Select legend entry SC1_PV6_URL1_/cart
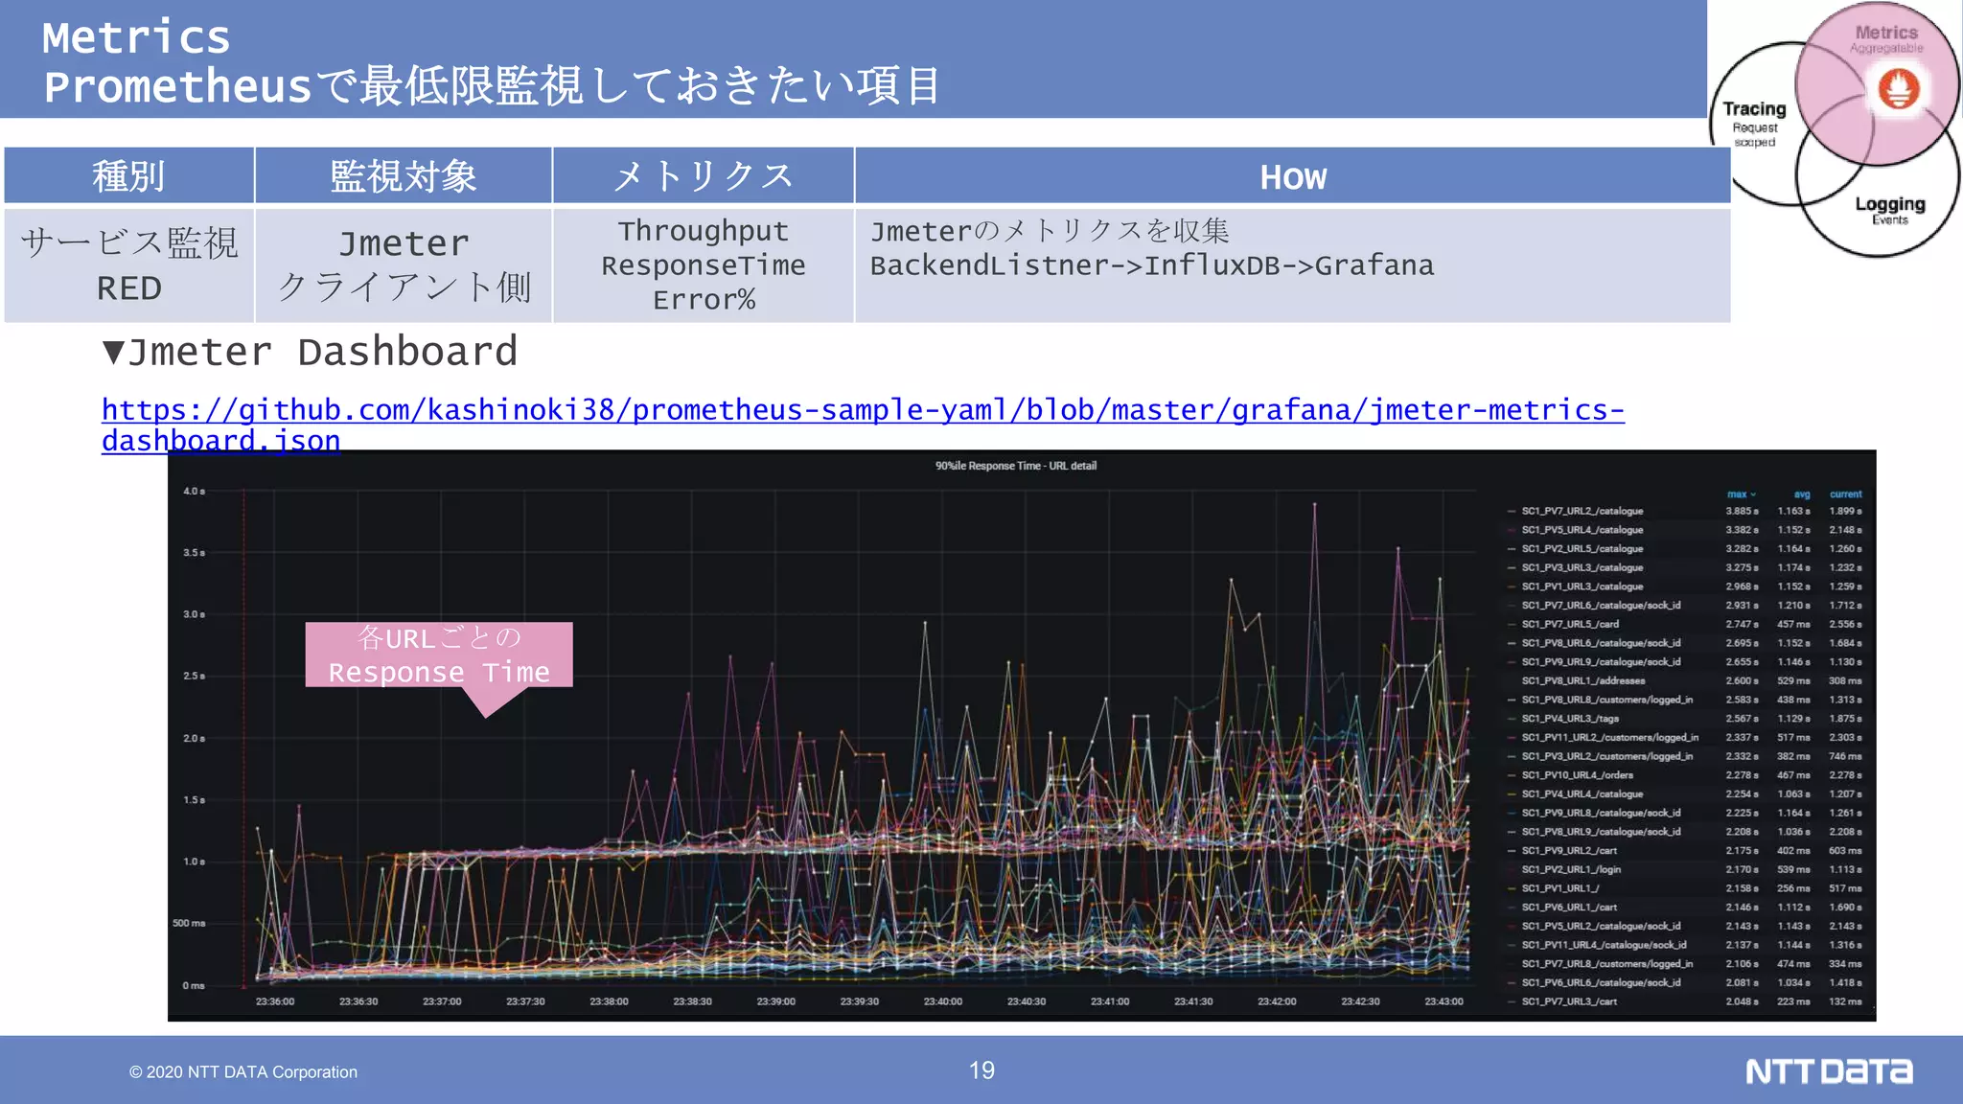Image resolution: width=1963 pixels, height=1104 pixels. coord(1569,907)
